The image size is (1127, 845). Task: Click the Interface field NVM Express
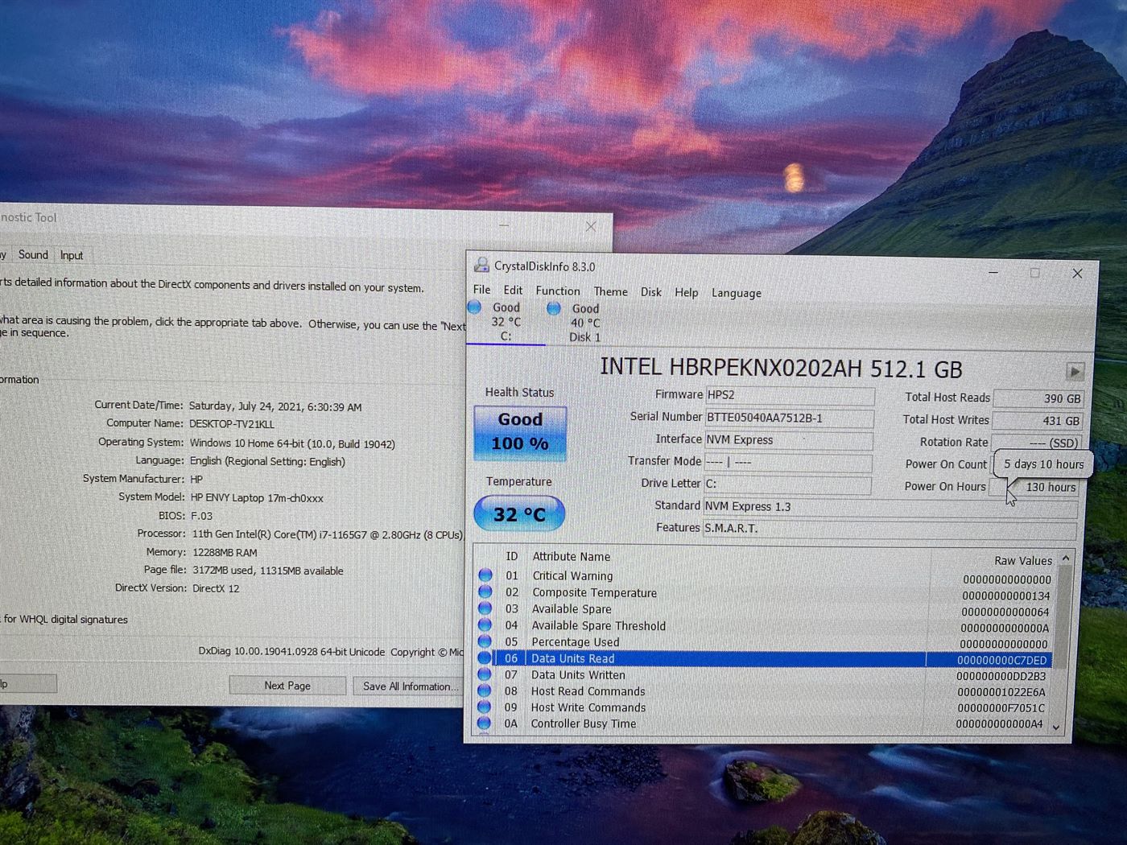(788, 440)
